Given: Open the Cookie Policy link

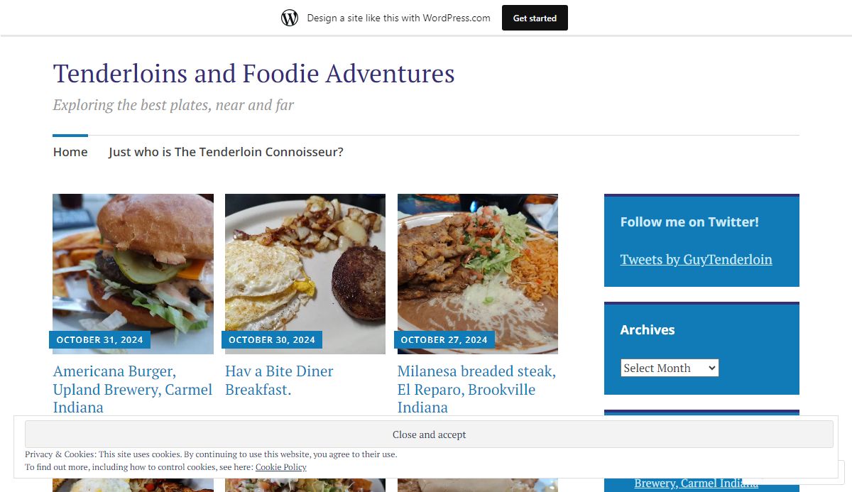Looking at the screenshot, I should coord(281,467).
